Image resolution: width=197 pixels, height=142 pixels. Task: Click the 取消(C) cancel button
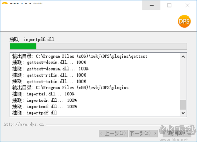tap(177, 133)
